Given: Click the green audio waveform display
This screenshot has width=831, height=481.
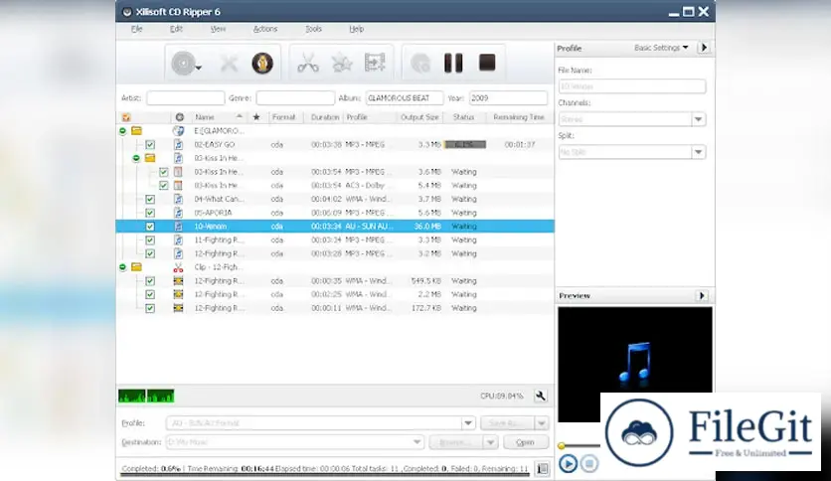Looking at the screenshot, I should coord(146,396).
